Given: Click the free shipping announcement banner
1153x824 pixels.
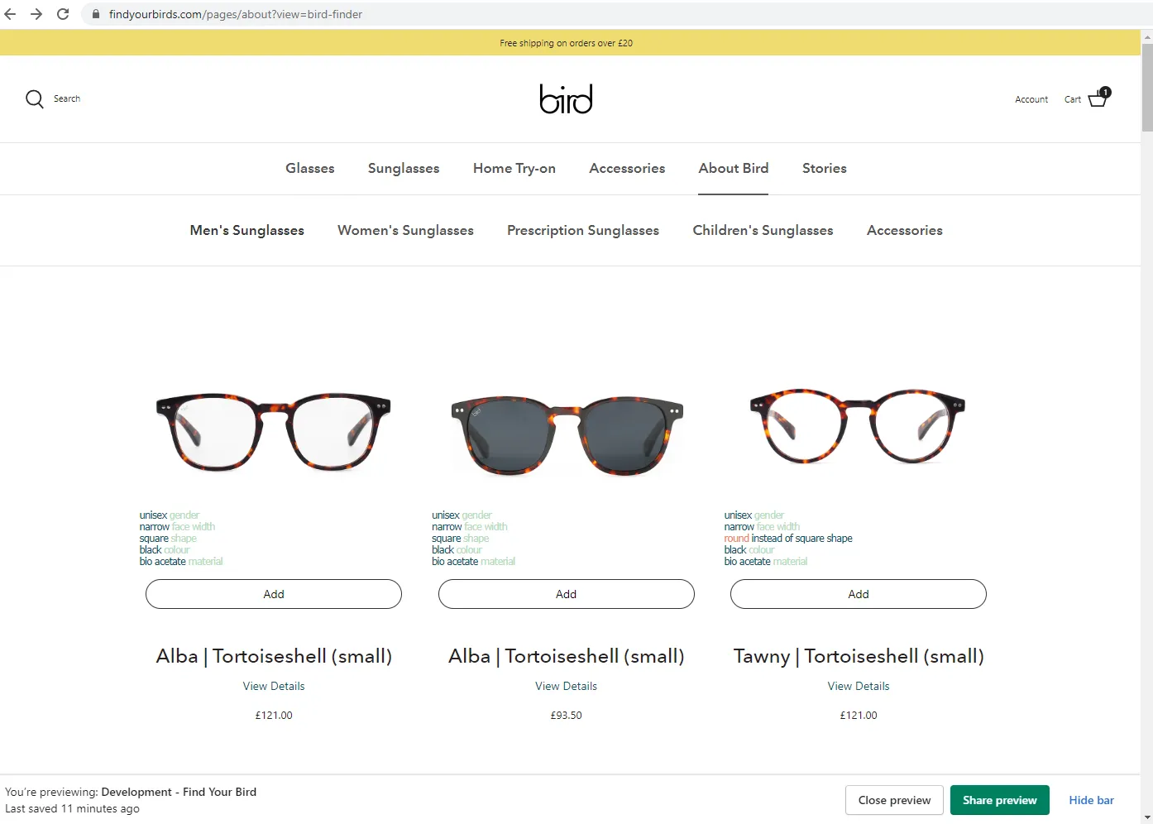Looking at the screenshot, I should pos(570,43).
